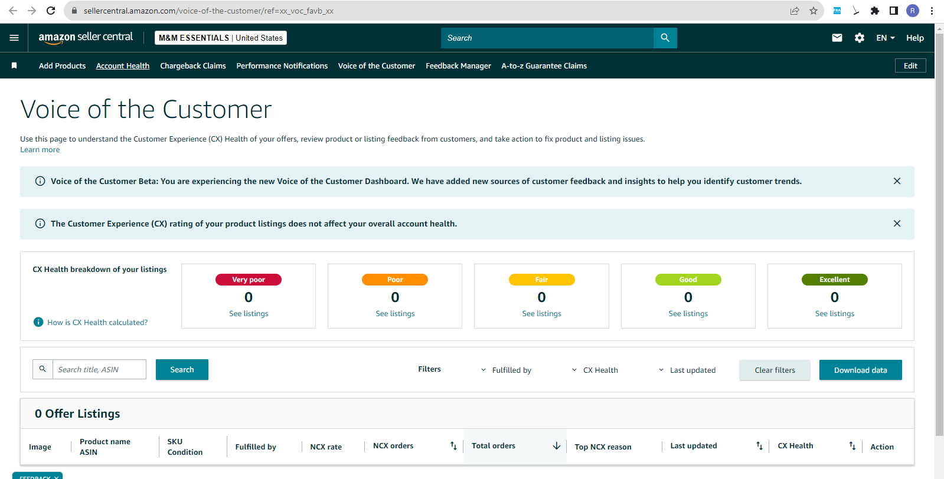See listings under Fair
944x479 pixels.
tap(541, 313)
